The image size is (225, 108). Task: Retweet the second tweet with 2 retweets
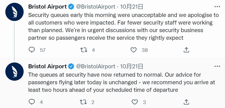click(84, 102)
